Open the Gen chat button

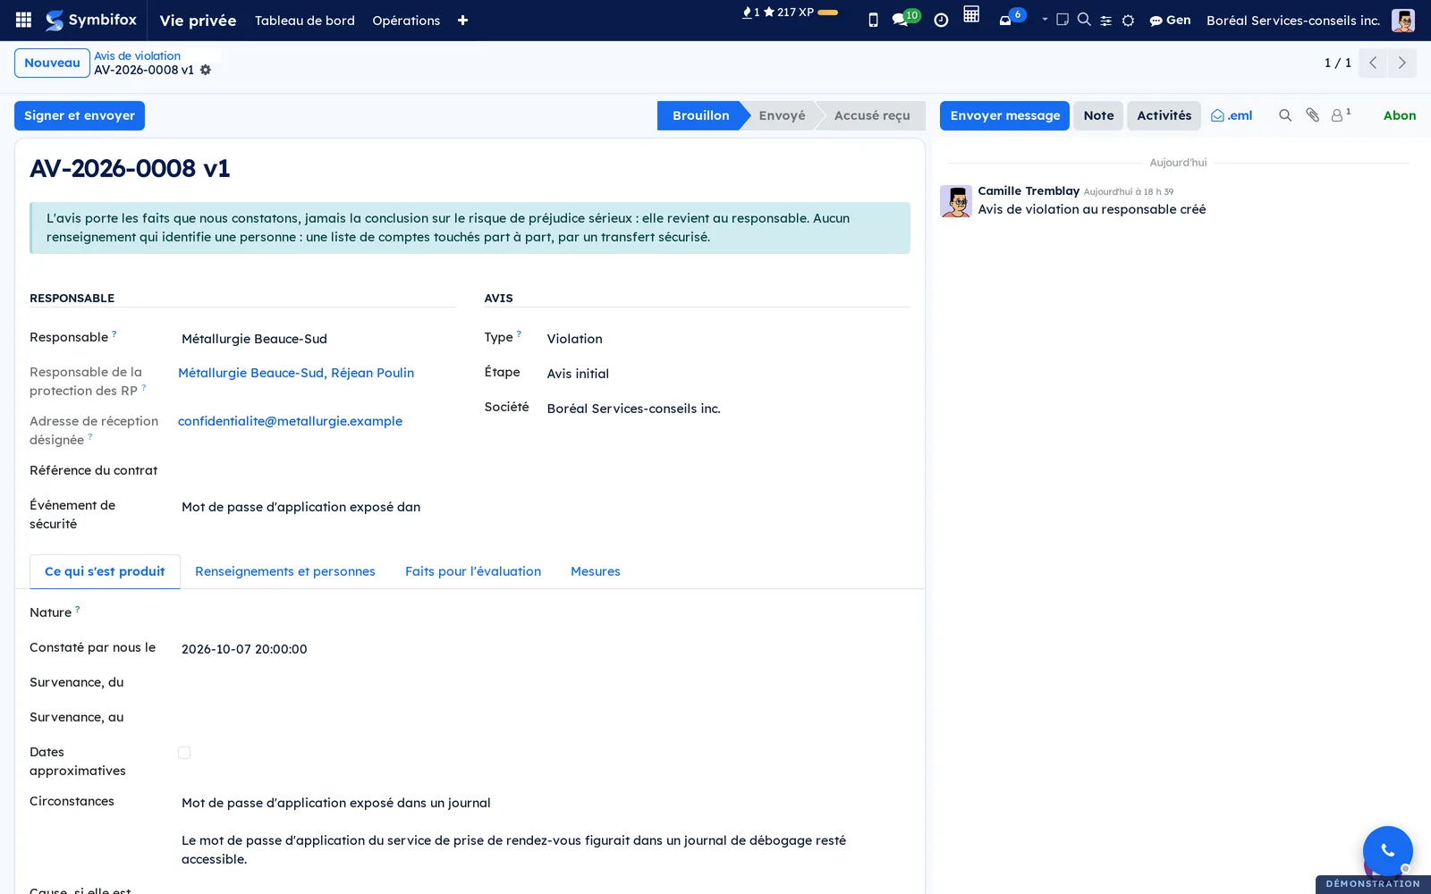tap(1170, 21)
